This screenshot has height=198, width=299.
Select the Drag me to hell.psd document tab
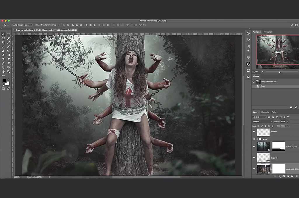coord(46,30)
